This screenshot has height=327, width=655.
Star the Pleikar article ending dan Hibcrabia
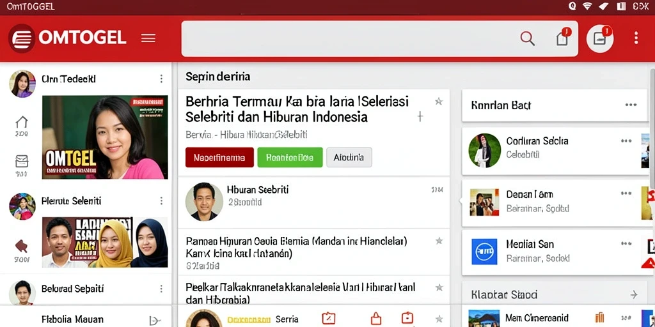pos(439,287)
